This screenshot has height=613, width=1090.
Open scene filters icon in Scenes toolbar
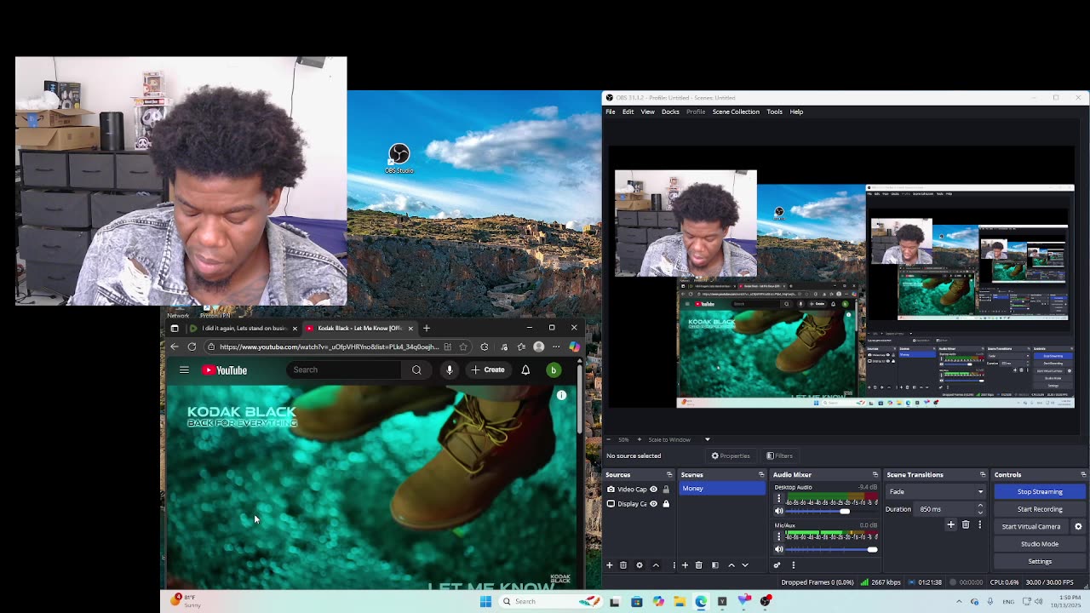click(x=715, y=565)
